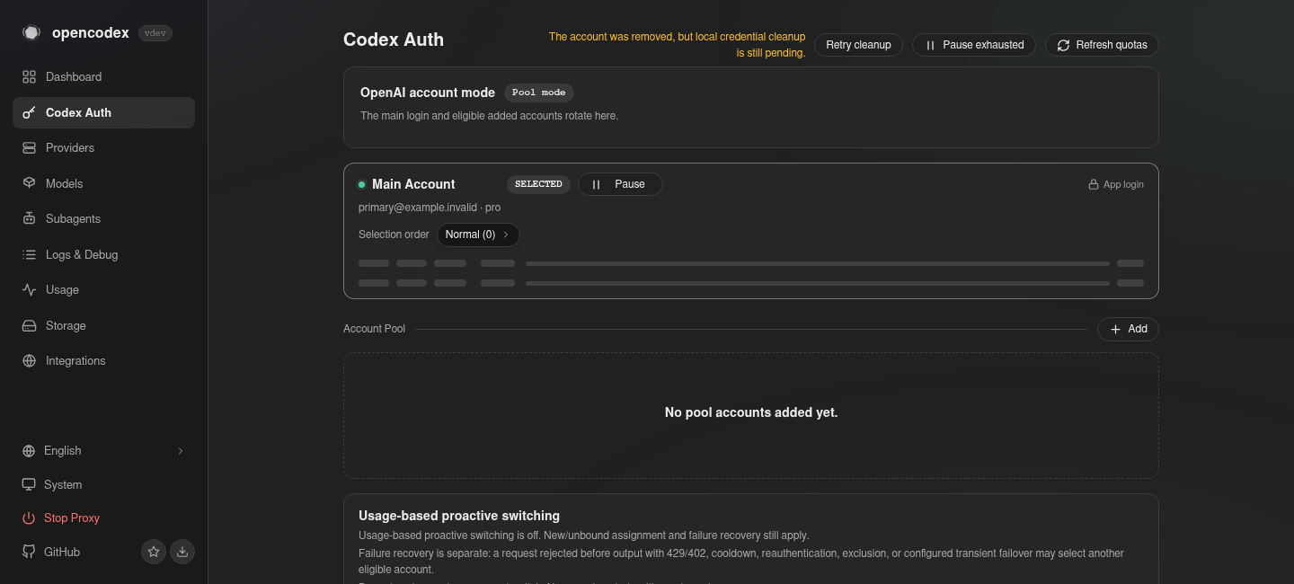
Task: Click the 'Main Account' name
Action: [413, 184]
